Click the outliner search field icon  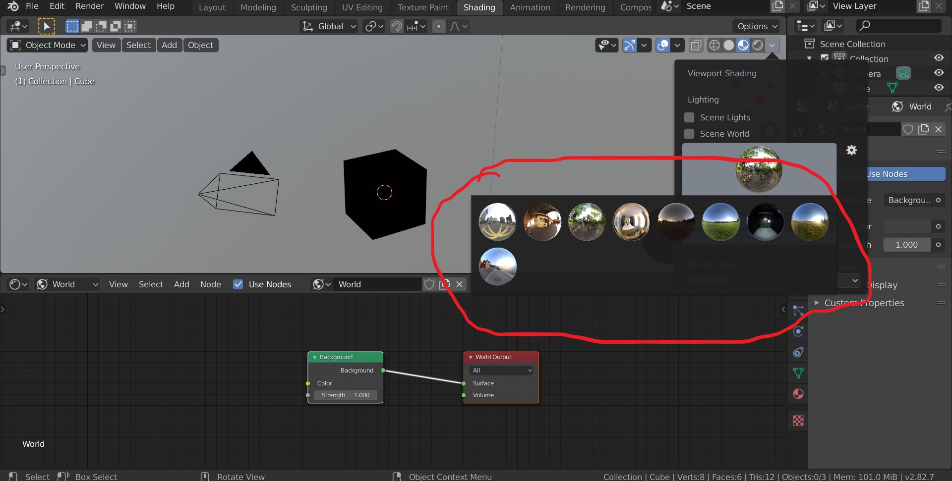tap(865, 25)
